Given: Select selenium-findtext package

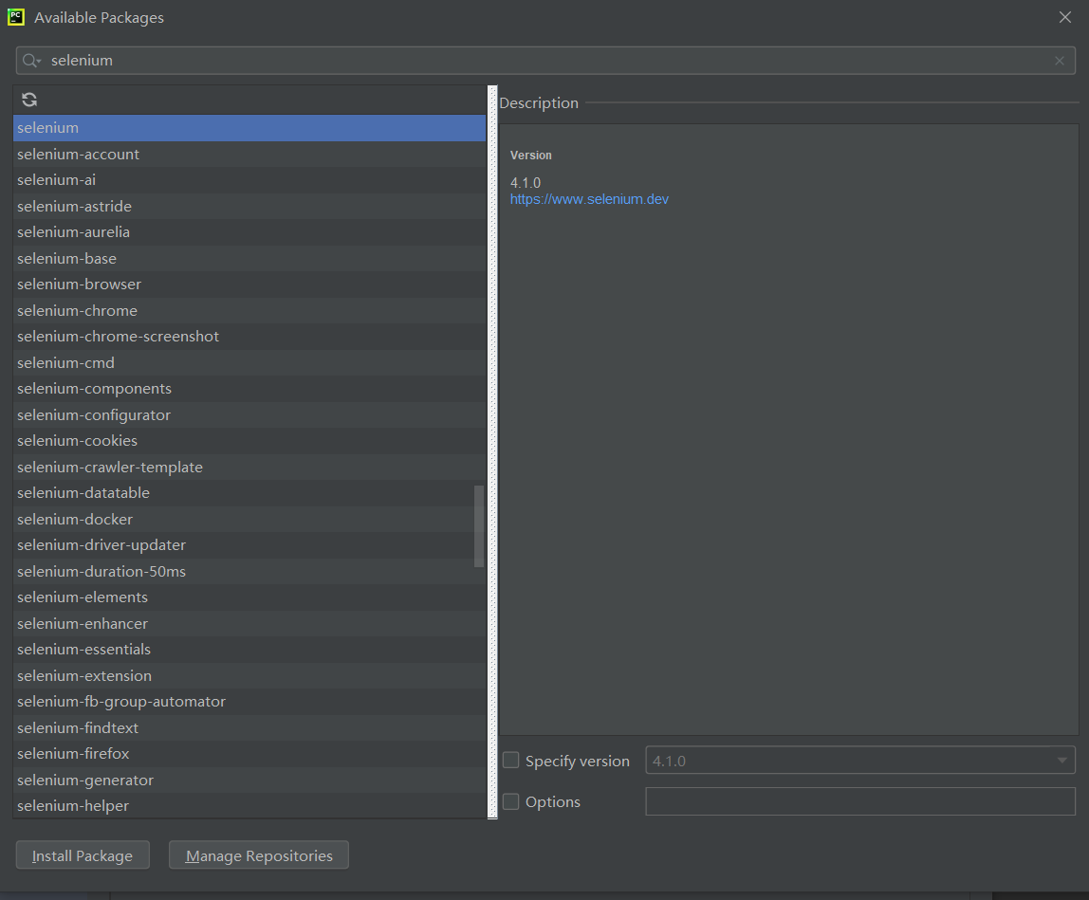Looking at the screenshot, I should click(x=249, y=727).
